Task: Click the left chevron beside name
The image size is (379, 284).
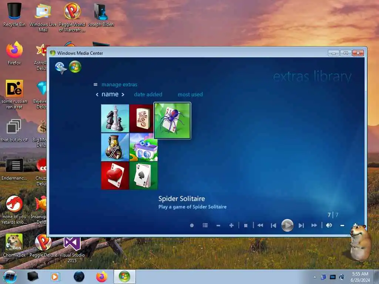Action: (x=97, y=94)
